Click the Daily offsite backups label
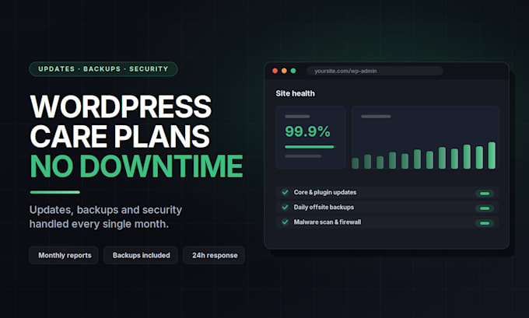This screenshot has width=529, height=318. [324, 207]
